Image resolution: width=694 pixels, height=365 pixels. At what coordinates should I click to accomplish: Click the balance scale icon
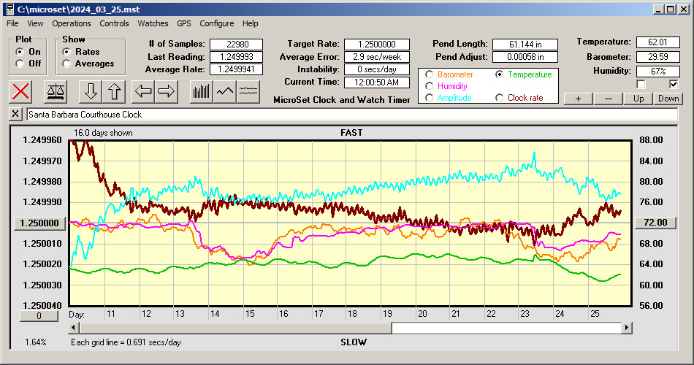pyautogui.click(x=56, y=91)
